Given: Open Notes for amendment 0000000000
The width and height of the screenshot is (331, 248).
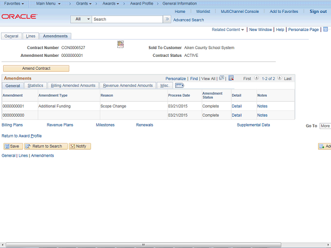Looking at the screenshot, I should point(262,115).
